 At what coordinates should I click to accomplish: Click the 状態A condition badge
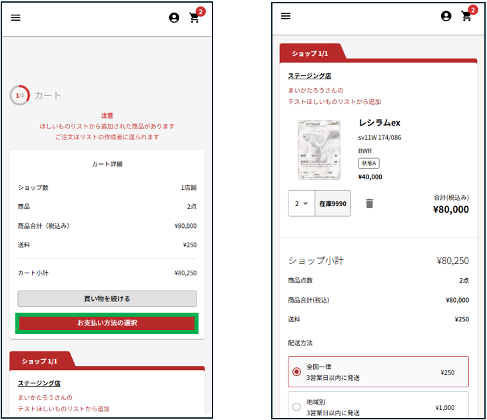pos(368,163)
